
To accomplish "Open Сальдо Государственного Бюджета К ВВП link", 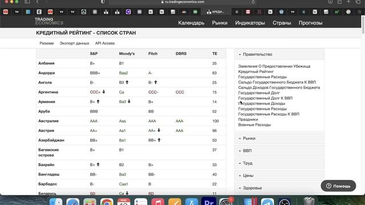I will tap(277, 82).
